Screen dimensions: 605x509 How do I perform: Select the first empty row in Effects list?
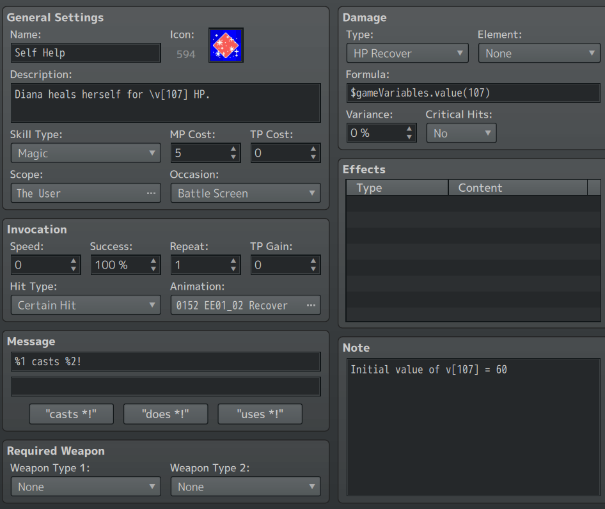[x=473, y=203]
